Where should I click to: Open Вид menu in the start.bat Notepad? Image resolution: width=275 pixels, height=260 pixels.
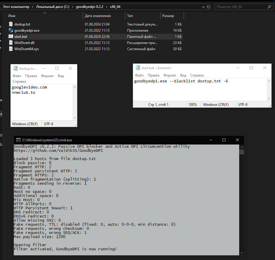coord(183,75)
